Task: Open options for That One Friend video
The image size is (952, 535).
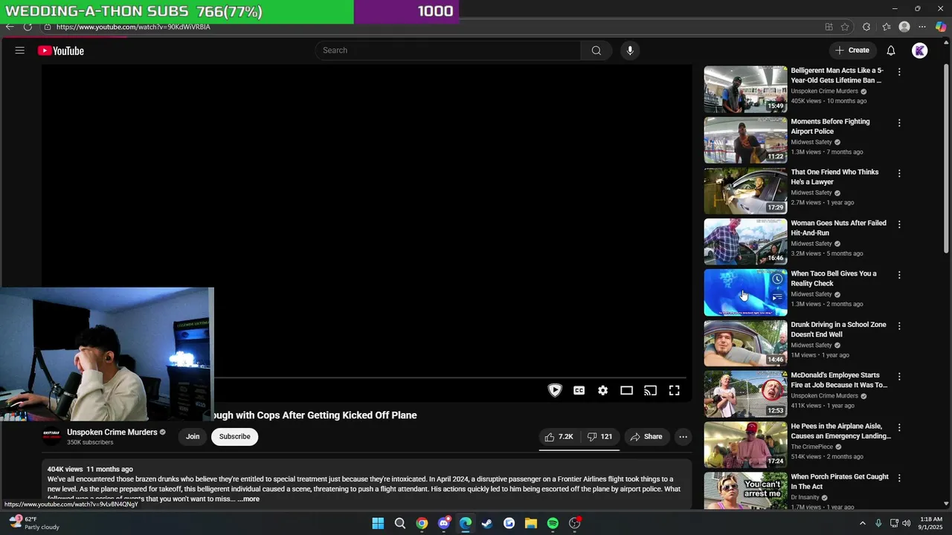Action: coord(899,173)
